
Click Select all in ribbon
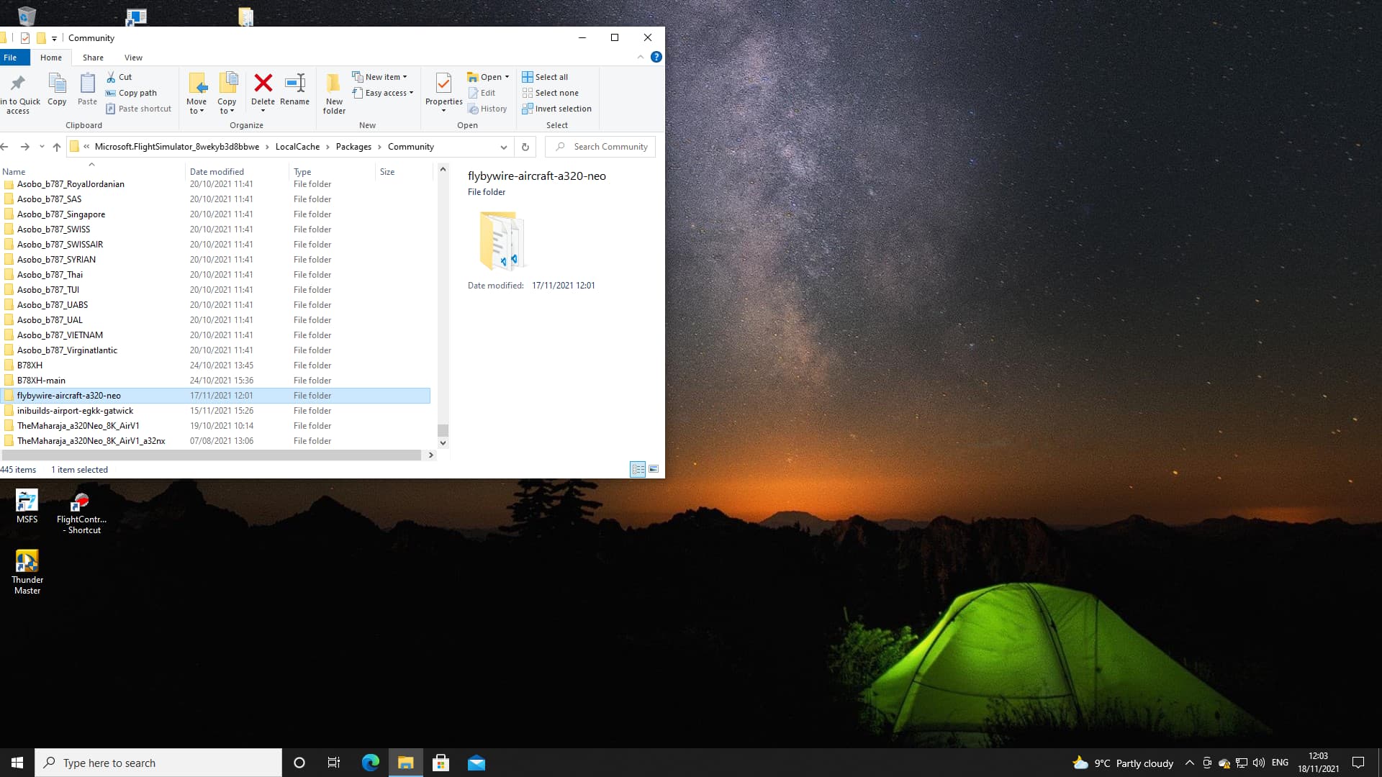(x=545, y=77)
